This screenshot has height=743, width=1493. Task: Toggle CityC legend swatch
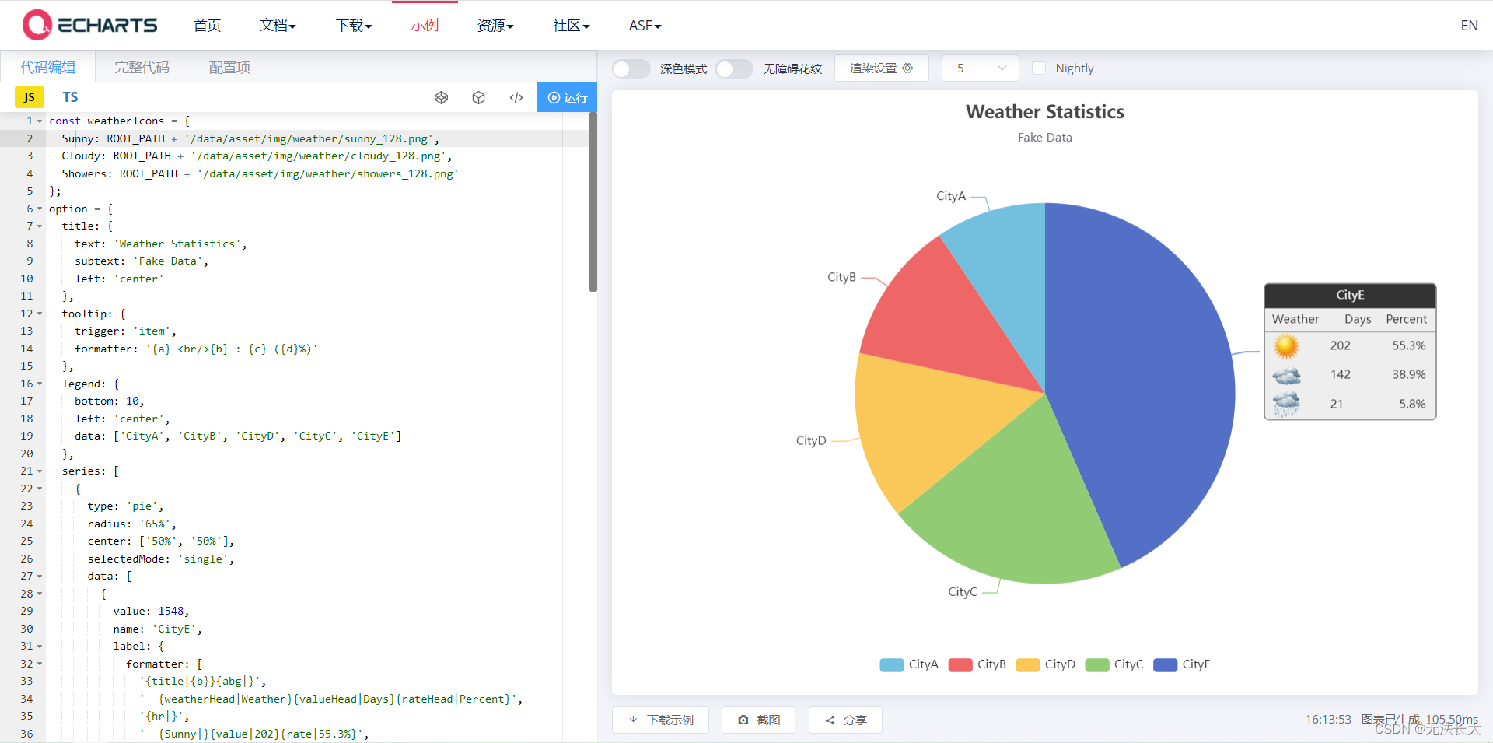(x=1096, y=664)
